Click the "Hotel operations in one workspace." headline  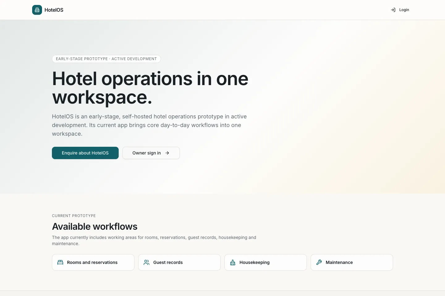(150, 88)
